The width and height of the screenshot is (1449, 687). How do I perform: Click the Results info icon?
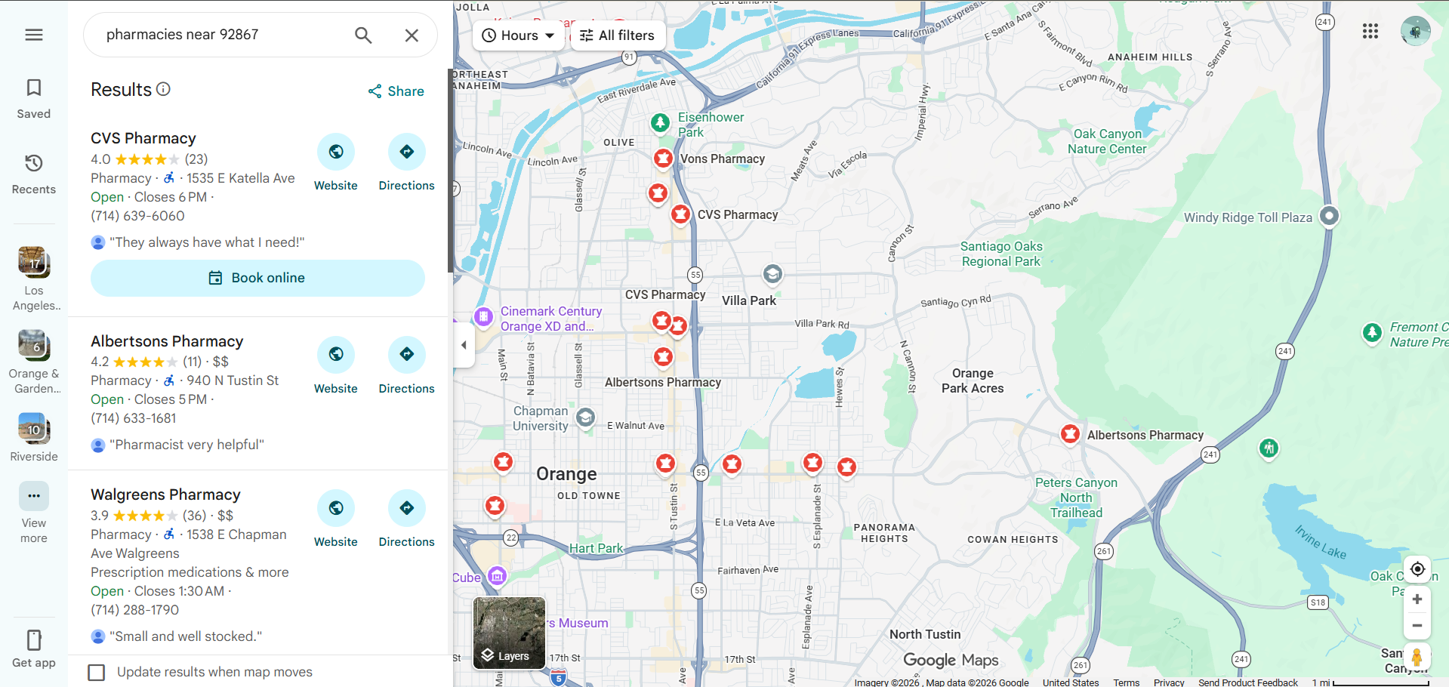(163, 89)
